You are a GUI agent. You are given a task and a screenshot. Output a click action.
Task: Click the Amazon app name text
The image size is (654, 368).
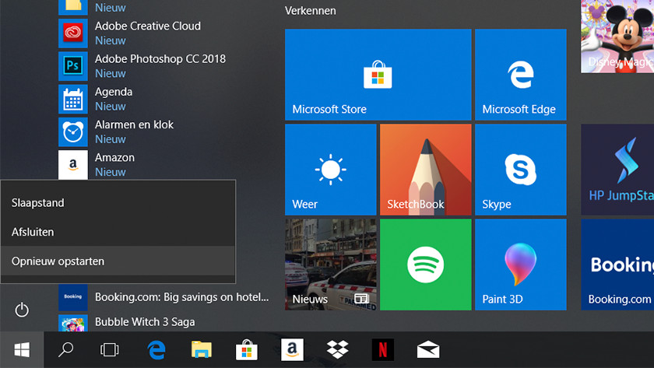click(x=114, y=157)
